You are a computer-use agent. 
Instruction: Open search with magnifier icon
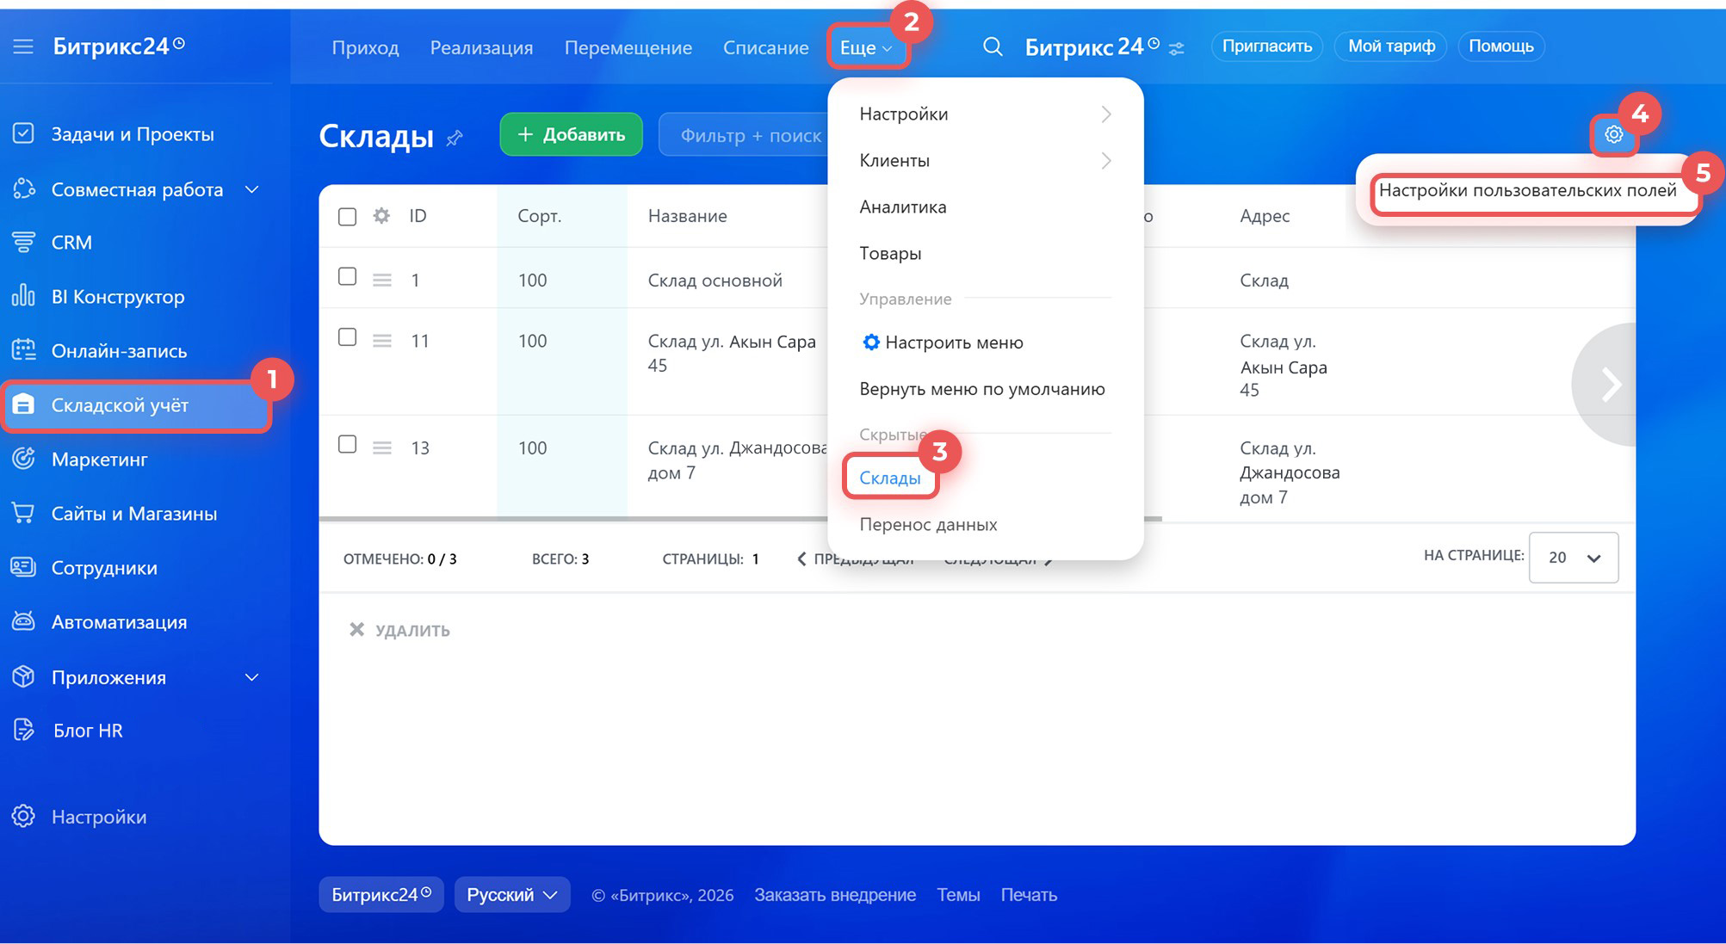coord(993,46)
